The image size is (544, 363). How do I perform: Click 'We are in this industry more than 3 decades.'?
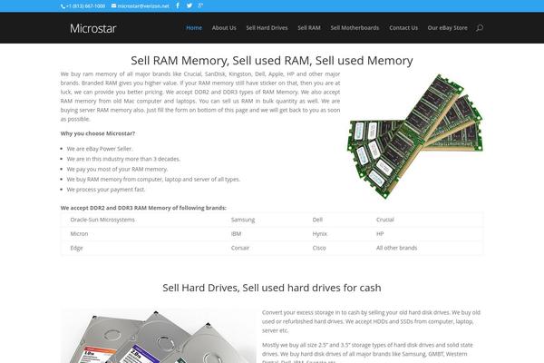123,159
